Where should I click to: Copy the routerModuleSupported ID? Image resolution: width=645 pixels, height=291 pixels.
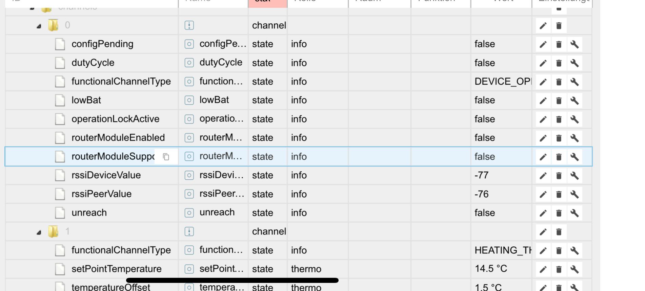(x=166, y=157)
